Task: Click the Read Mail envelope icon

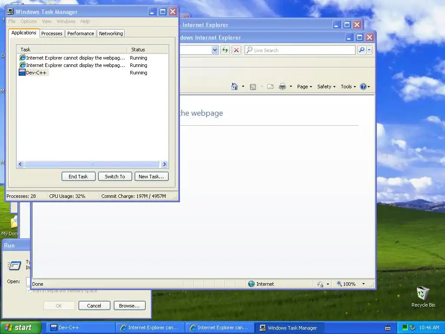Action: (x=270, y=87)
